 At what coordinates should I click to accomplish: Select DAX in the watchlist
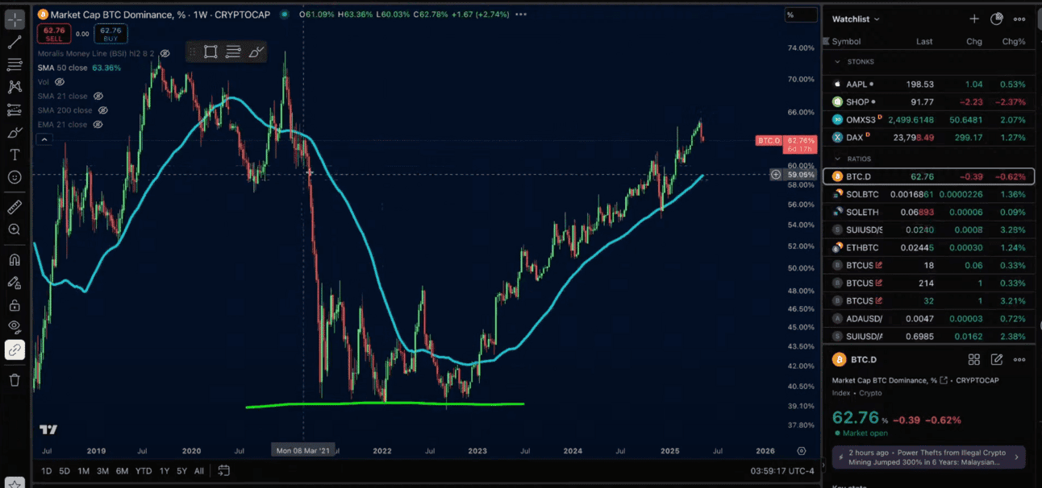pos(929,138)
